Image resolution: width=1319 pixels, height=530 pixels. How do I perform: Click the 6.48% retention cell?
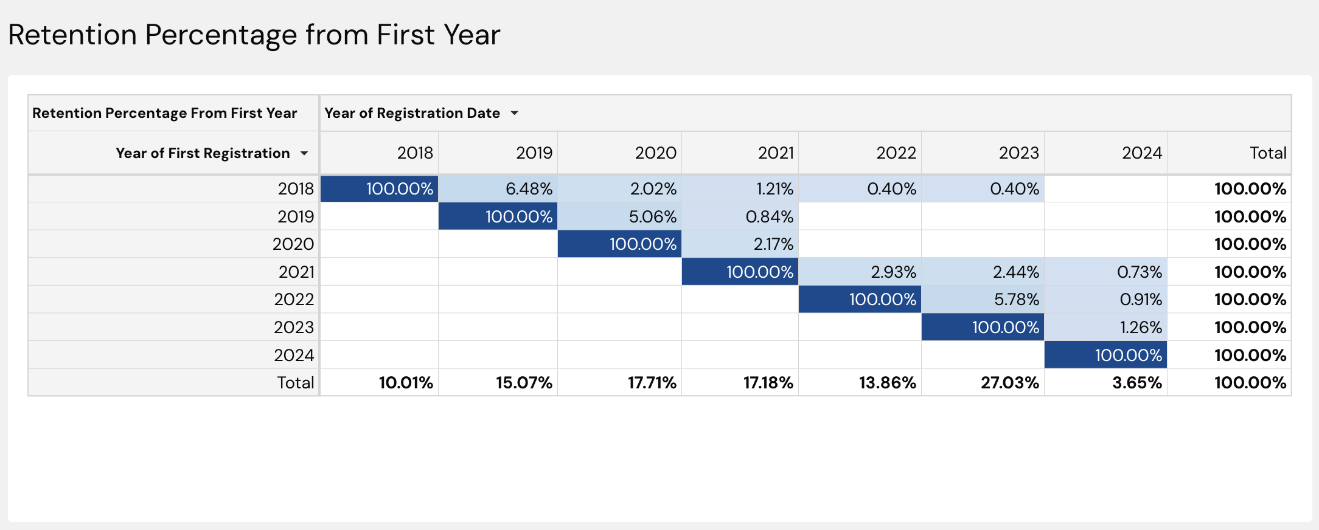pyautogui.click(x=529, y=189)
